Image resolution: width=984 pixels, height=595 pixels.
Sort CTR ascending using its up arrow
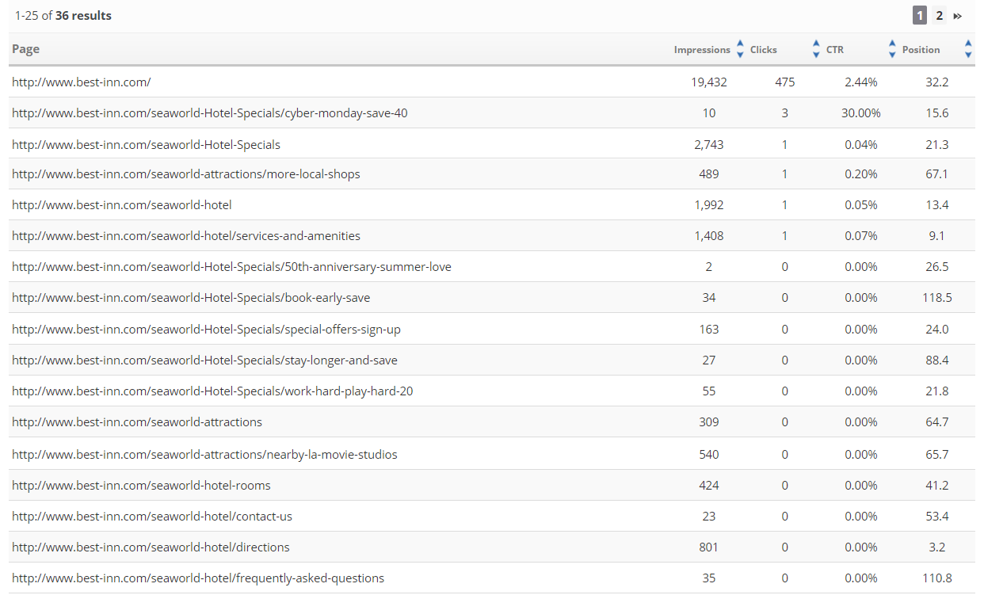click(892, 44)
